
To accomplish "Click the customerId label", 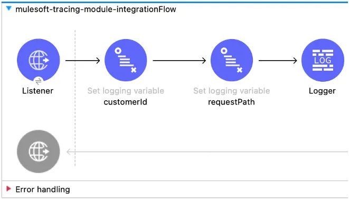I will [x=125, y=102].
